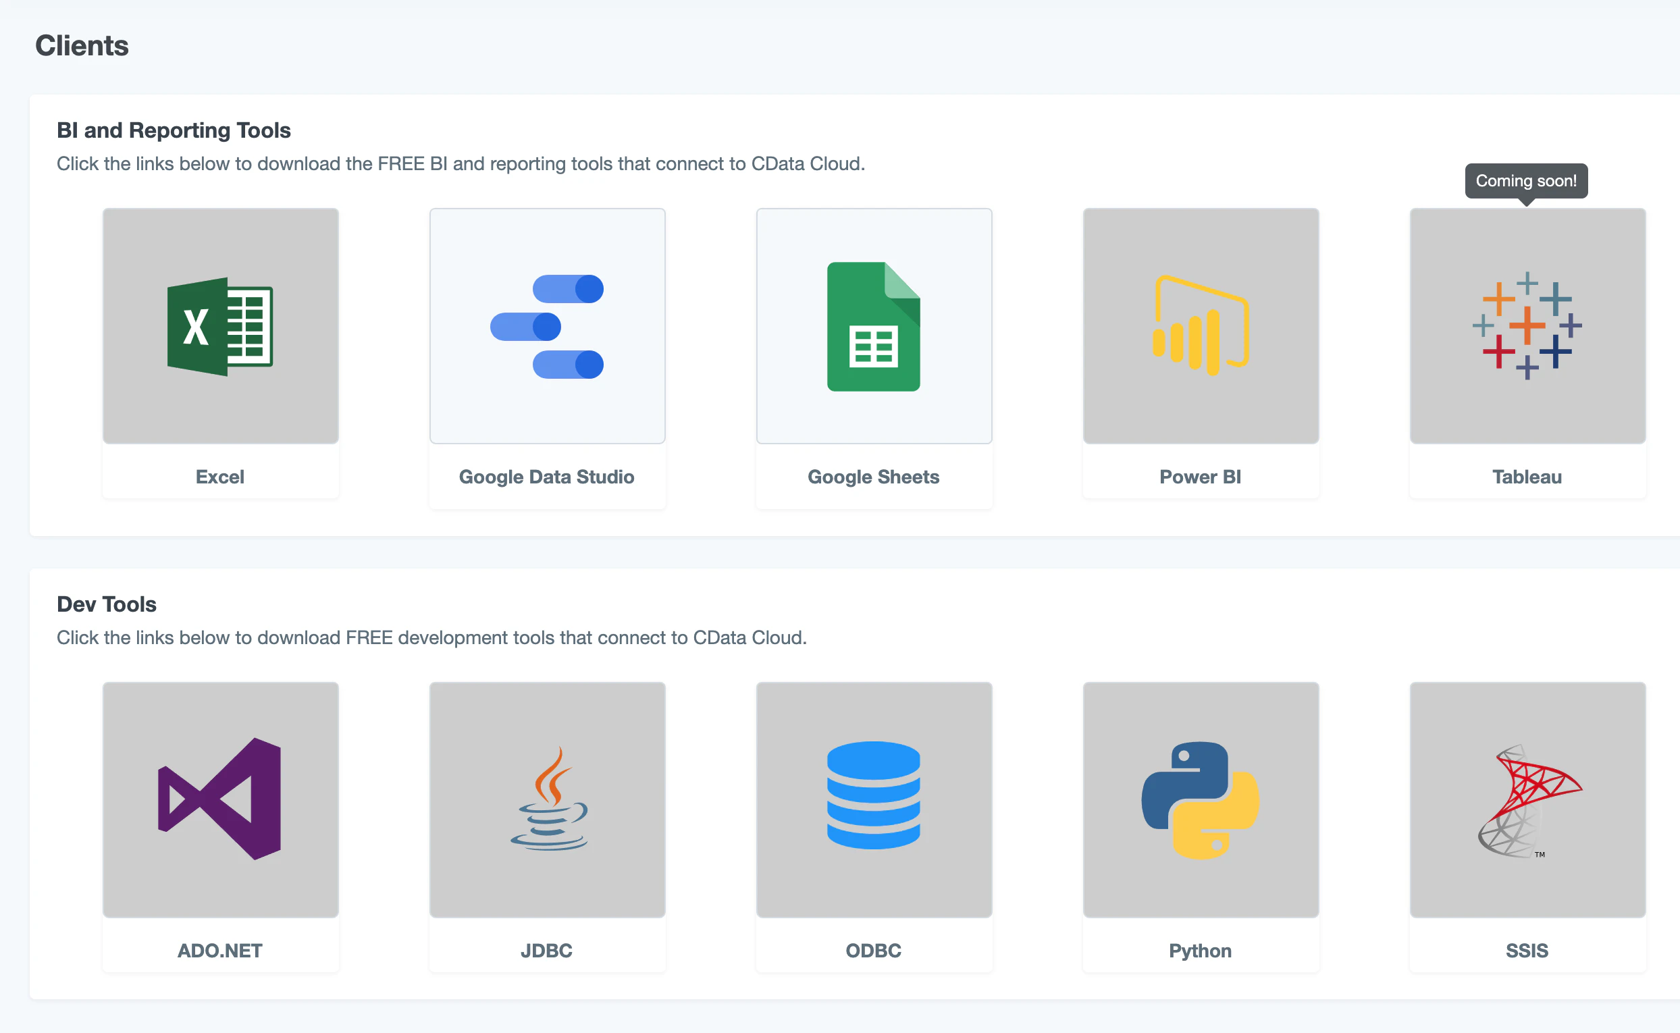
Task: Select the Tableau label text
Action: [x=1527, y=477]
